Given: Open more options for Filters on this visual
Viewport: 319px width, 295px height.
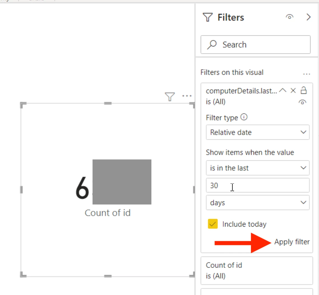Looking at the screenshot, I should 307,74.
